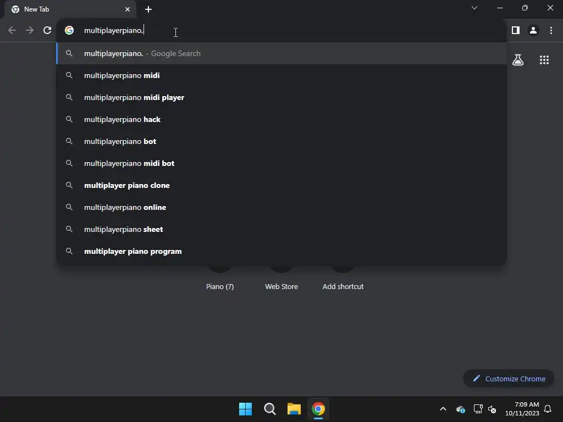563x422 pixels.
Task: Click the OneDrive cloud tray icon
Action: coord(461,409)
